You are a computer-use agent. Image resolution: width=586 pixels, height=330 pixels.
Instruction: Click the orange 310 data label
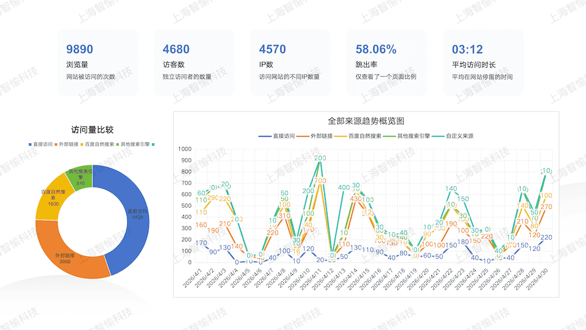tap(284, 216)
